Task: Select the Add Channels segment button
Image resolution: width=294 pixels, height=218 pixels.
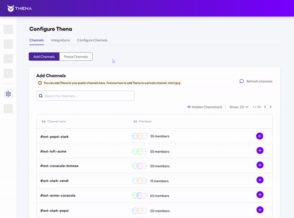Action: [44, 57]
